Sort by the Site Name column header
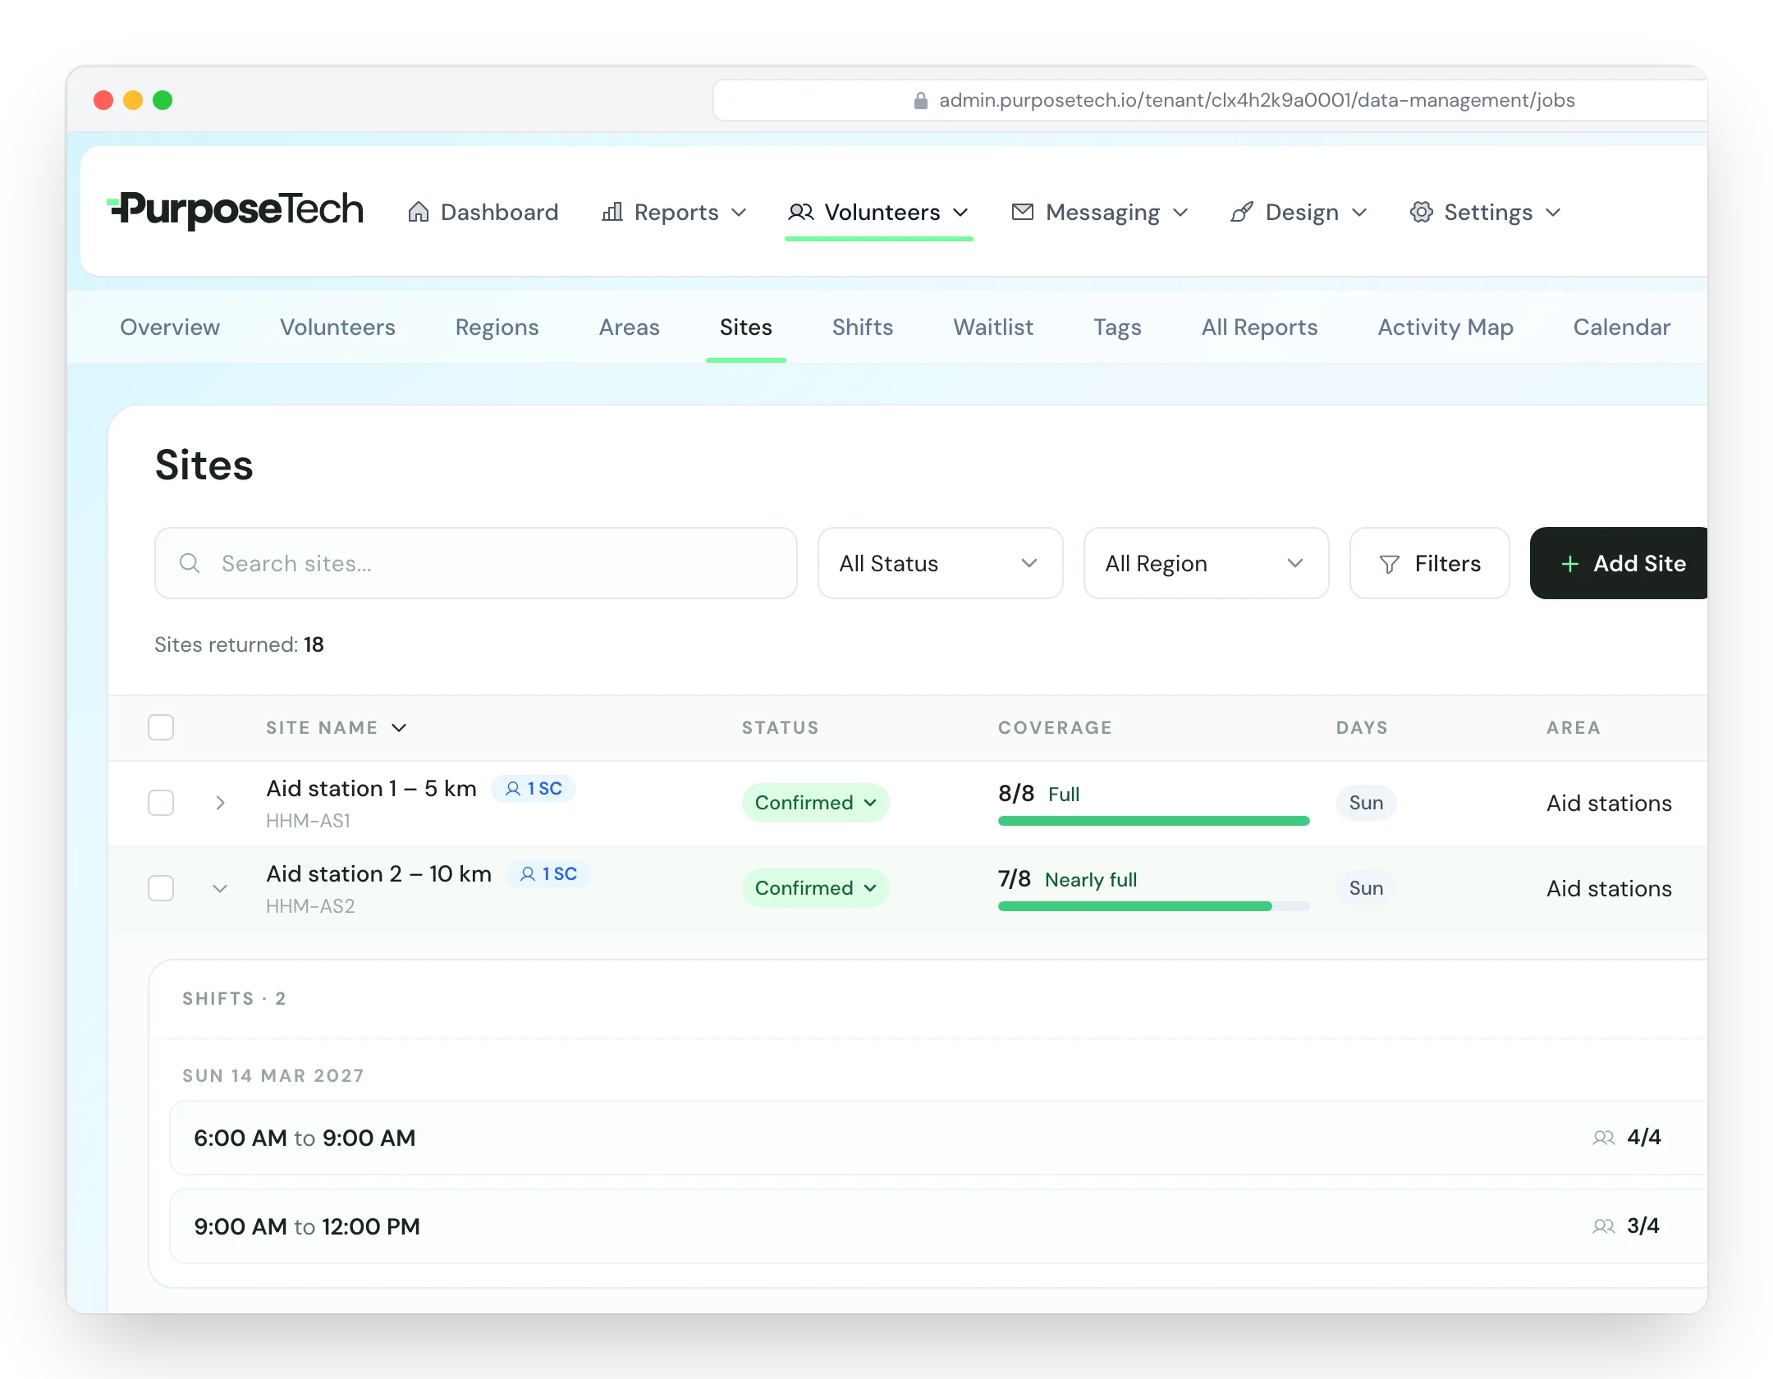 click(337, 728)
